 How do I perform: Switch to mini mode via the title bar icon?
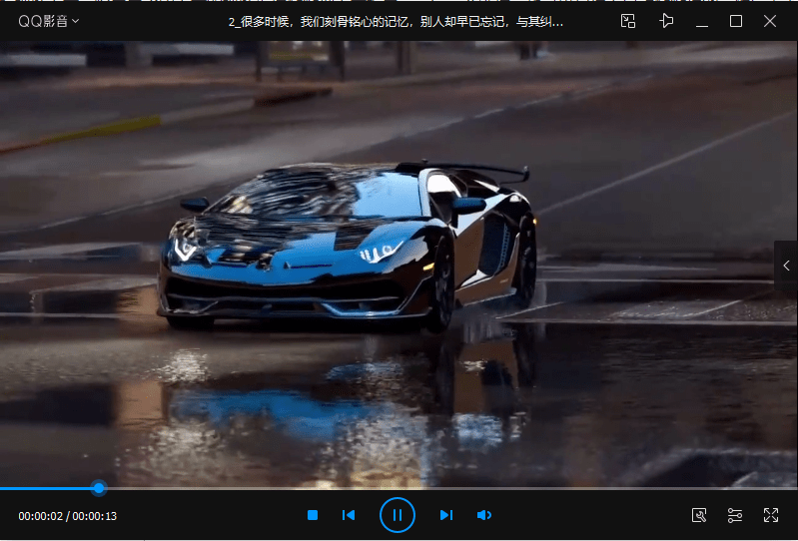coord(628,21)
